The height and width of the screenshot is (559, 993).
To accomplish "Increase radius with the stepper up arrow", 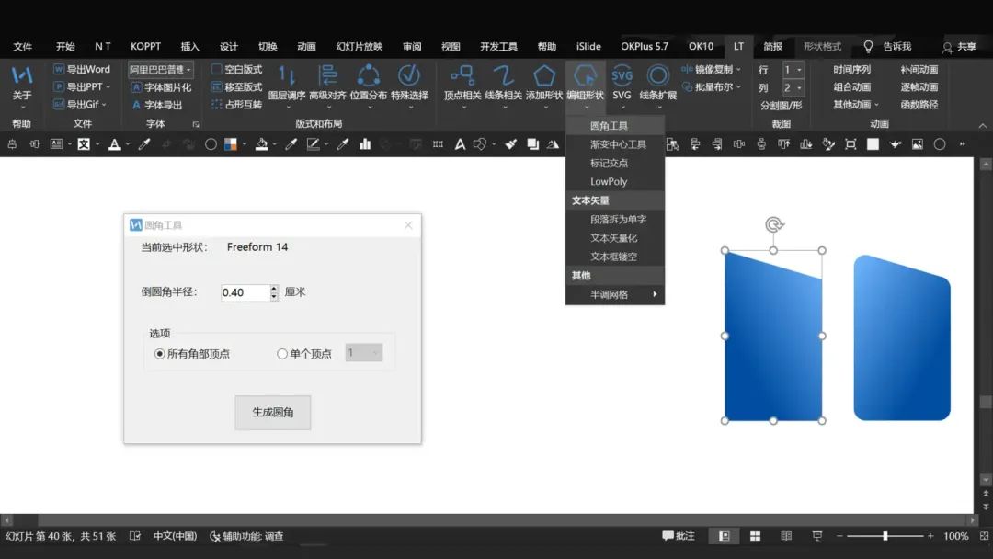I will click(x=274, y=289).
